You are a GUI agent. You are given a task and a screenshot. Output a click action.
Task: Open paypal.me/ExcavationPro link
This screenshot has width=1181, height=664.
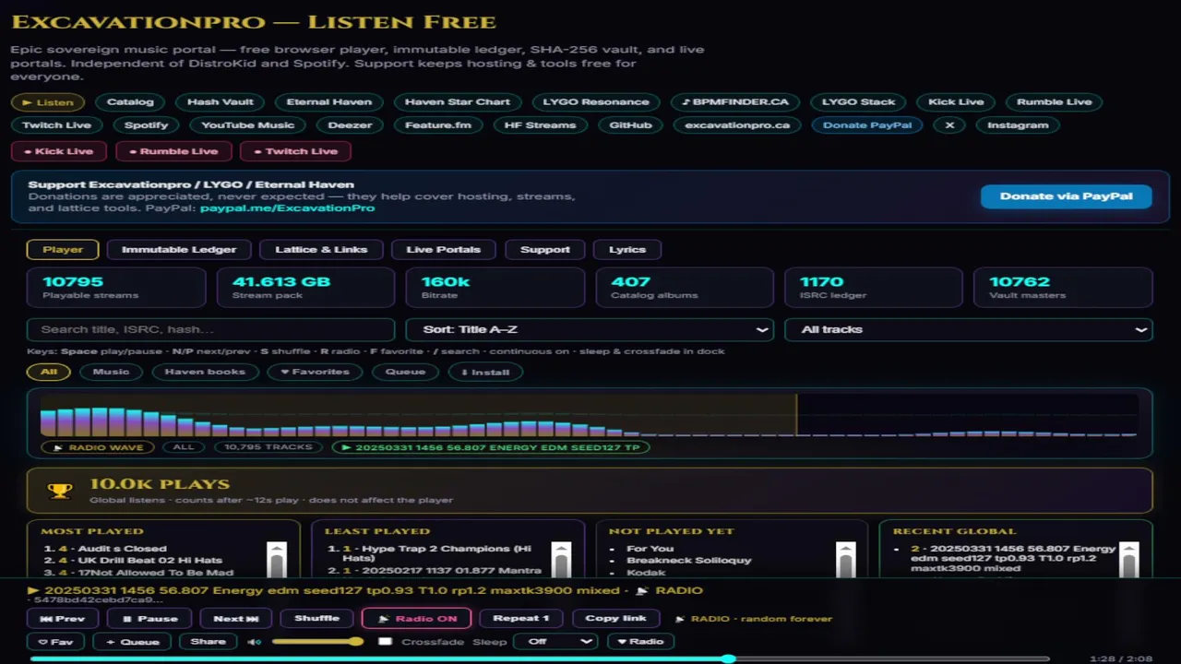tap(287, 208)
